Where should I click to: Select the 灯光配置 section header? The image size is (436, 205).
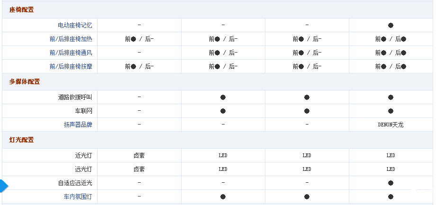[21, 140]
